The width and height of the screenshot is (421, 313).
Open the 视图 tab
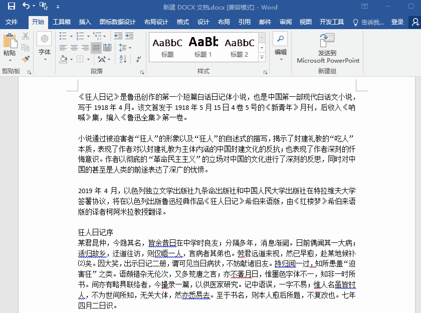click(306, 22)
